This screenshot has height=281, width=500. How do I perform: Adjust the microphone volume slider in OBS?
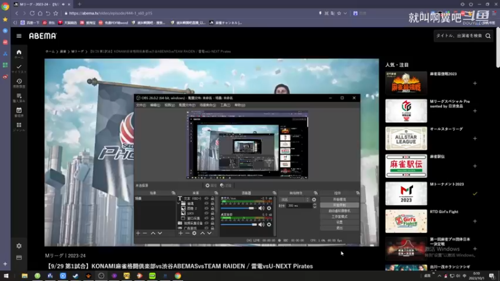tap(239, 208)
